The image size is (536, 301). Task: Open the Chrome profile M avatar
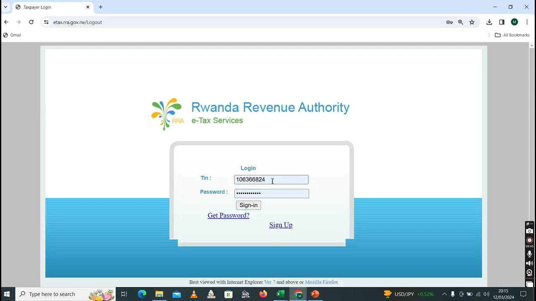point(515,22)
